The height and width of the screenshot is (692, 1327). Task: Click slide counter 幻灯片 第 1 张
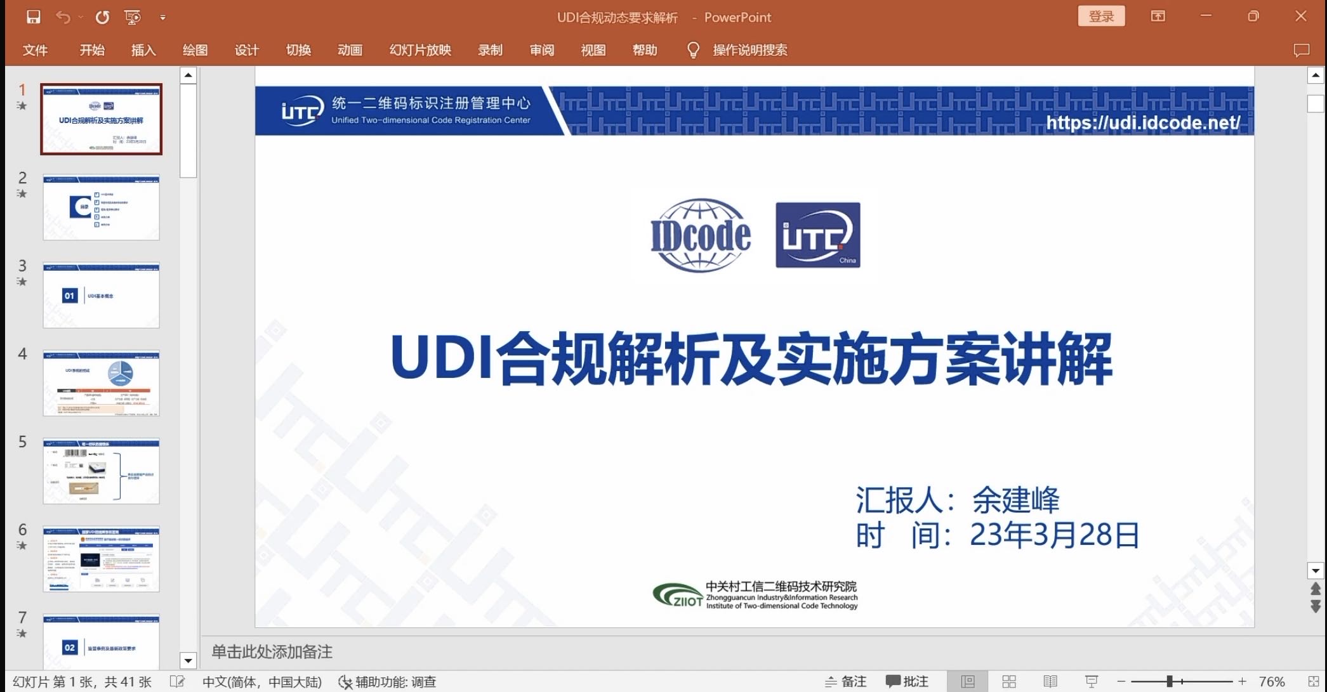click(x=82, y=682)
